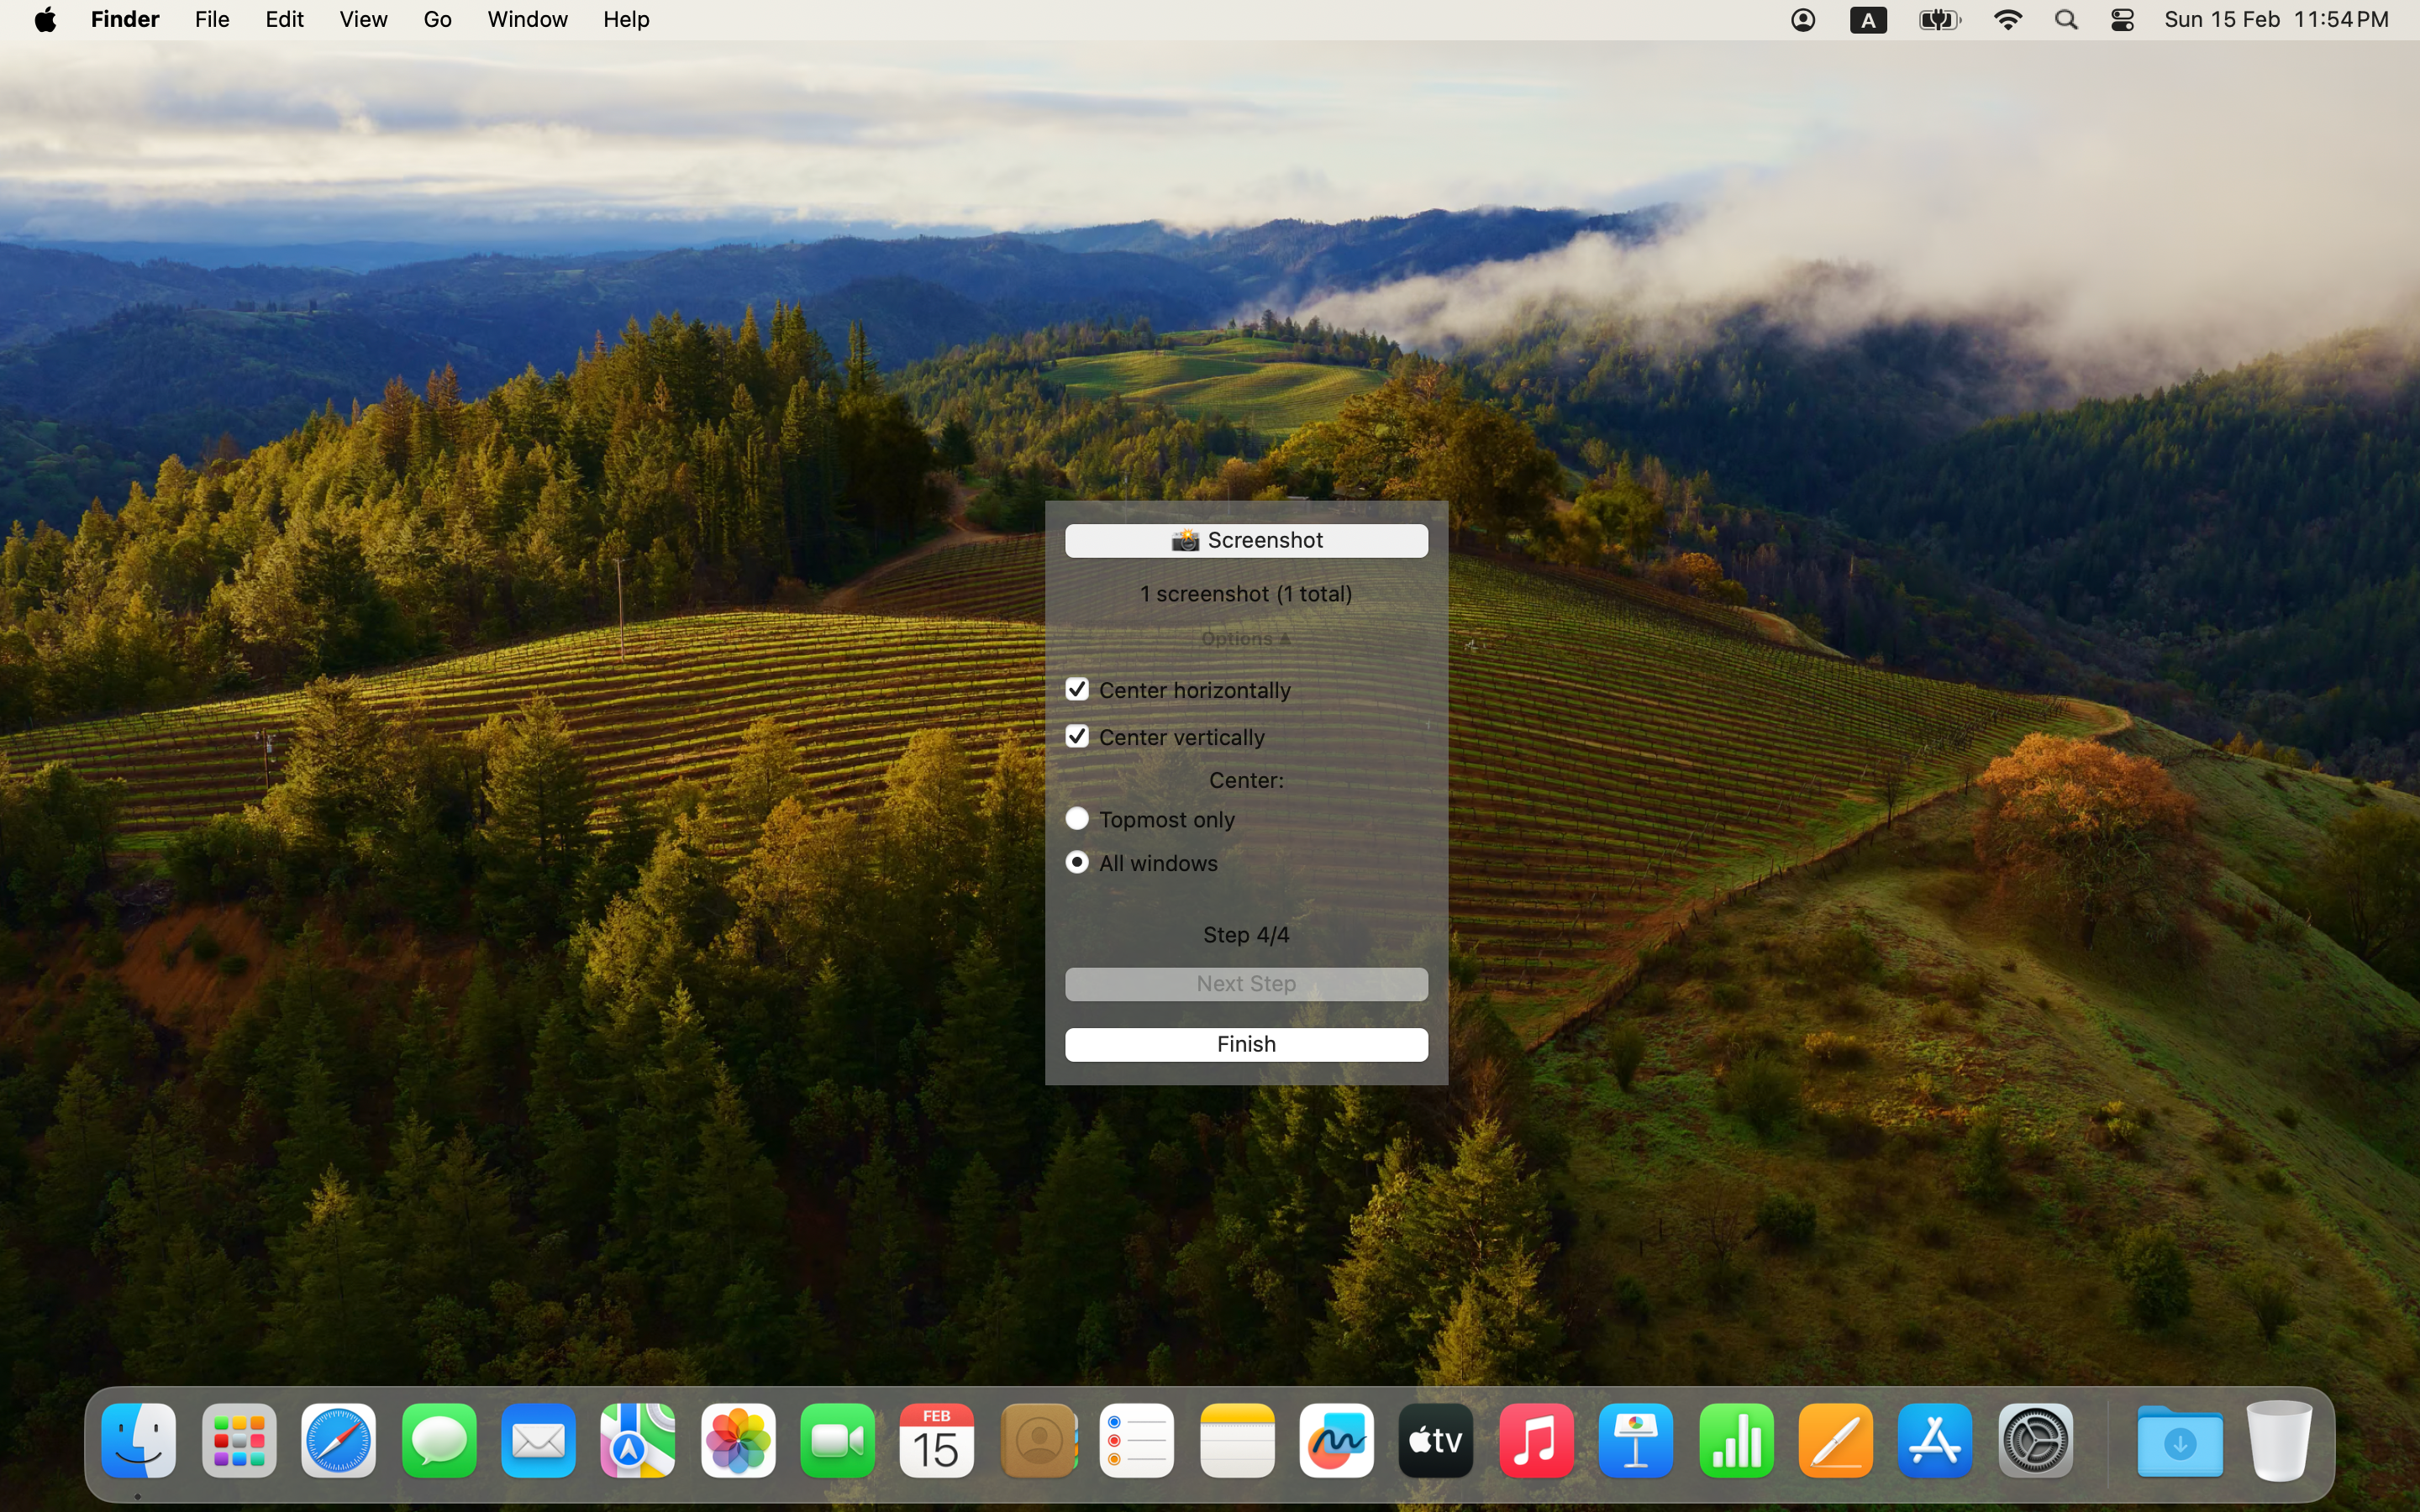Disable the Center vertically option
The image size is (2420, 1512).
coord(1077,736)
